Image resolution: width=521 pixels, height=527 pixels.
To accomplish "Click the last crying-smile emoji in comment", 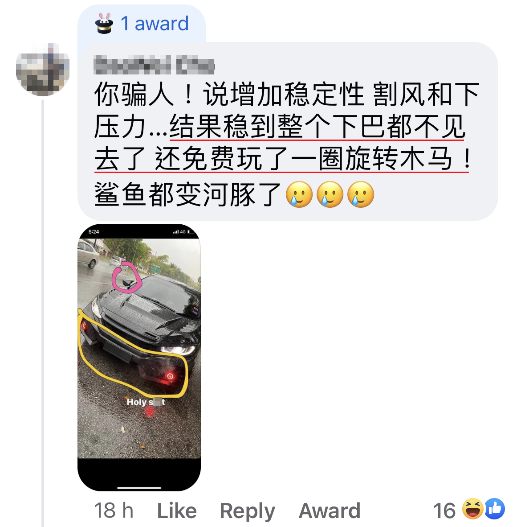I will click(361, 194).
